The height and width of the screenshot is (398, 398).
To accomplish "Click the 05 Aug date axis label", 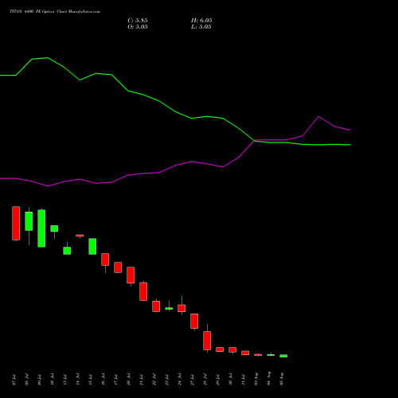I will pos(282,379).
